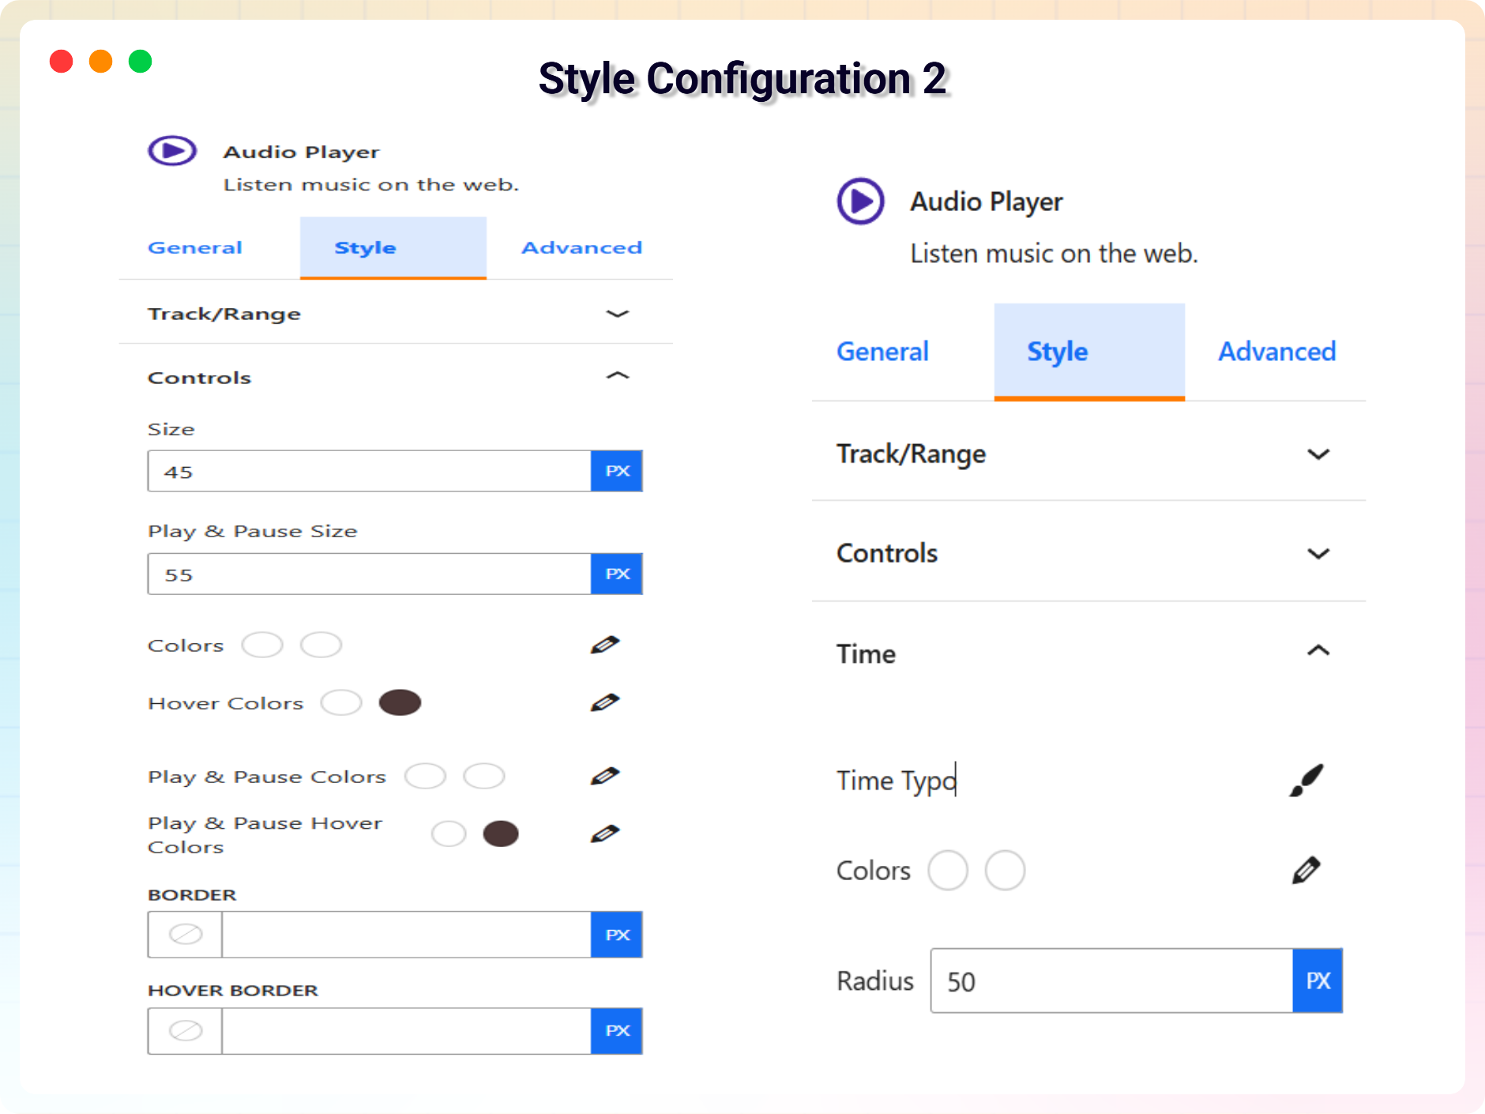Click the pencil icon for Play & Pause Colors
The width and height of the screenshot is (1485, 1114).
604,776
